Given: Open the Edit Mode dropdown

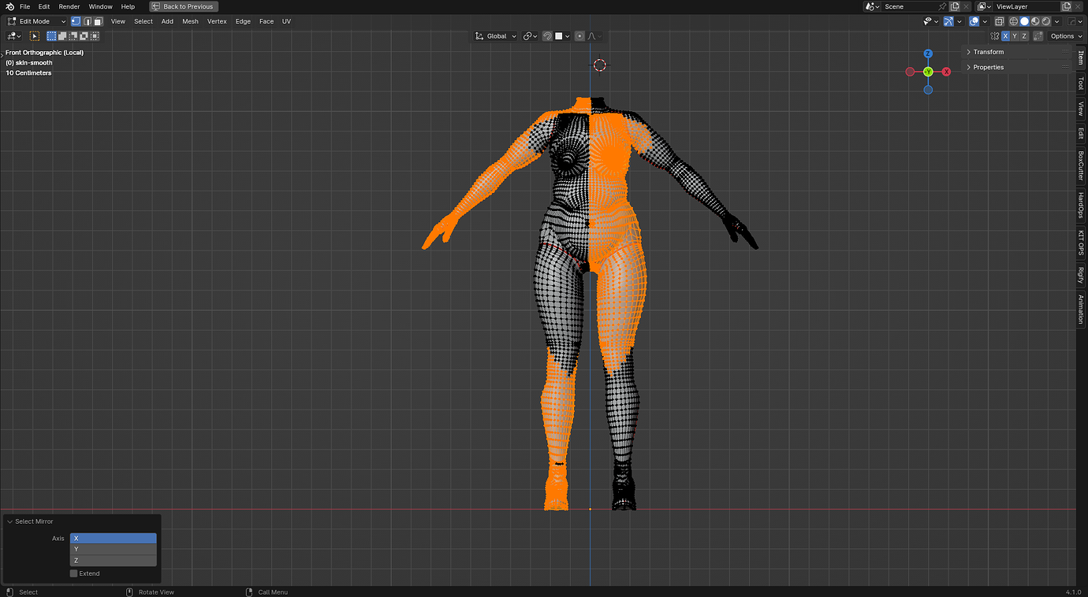Looking at the screenshot, I should tap(36, 21).
